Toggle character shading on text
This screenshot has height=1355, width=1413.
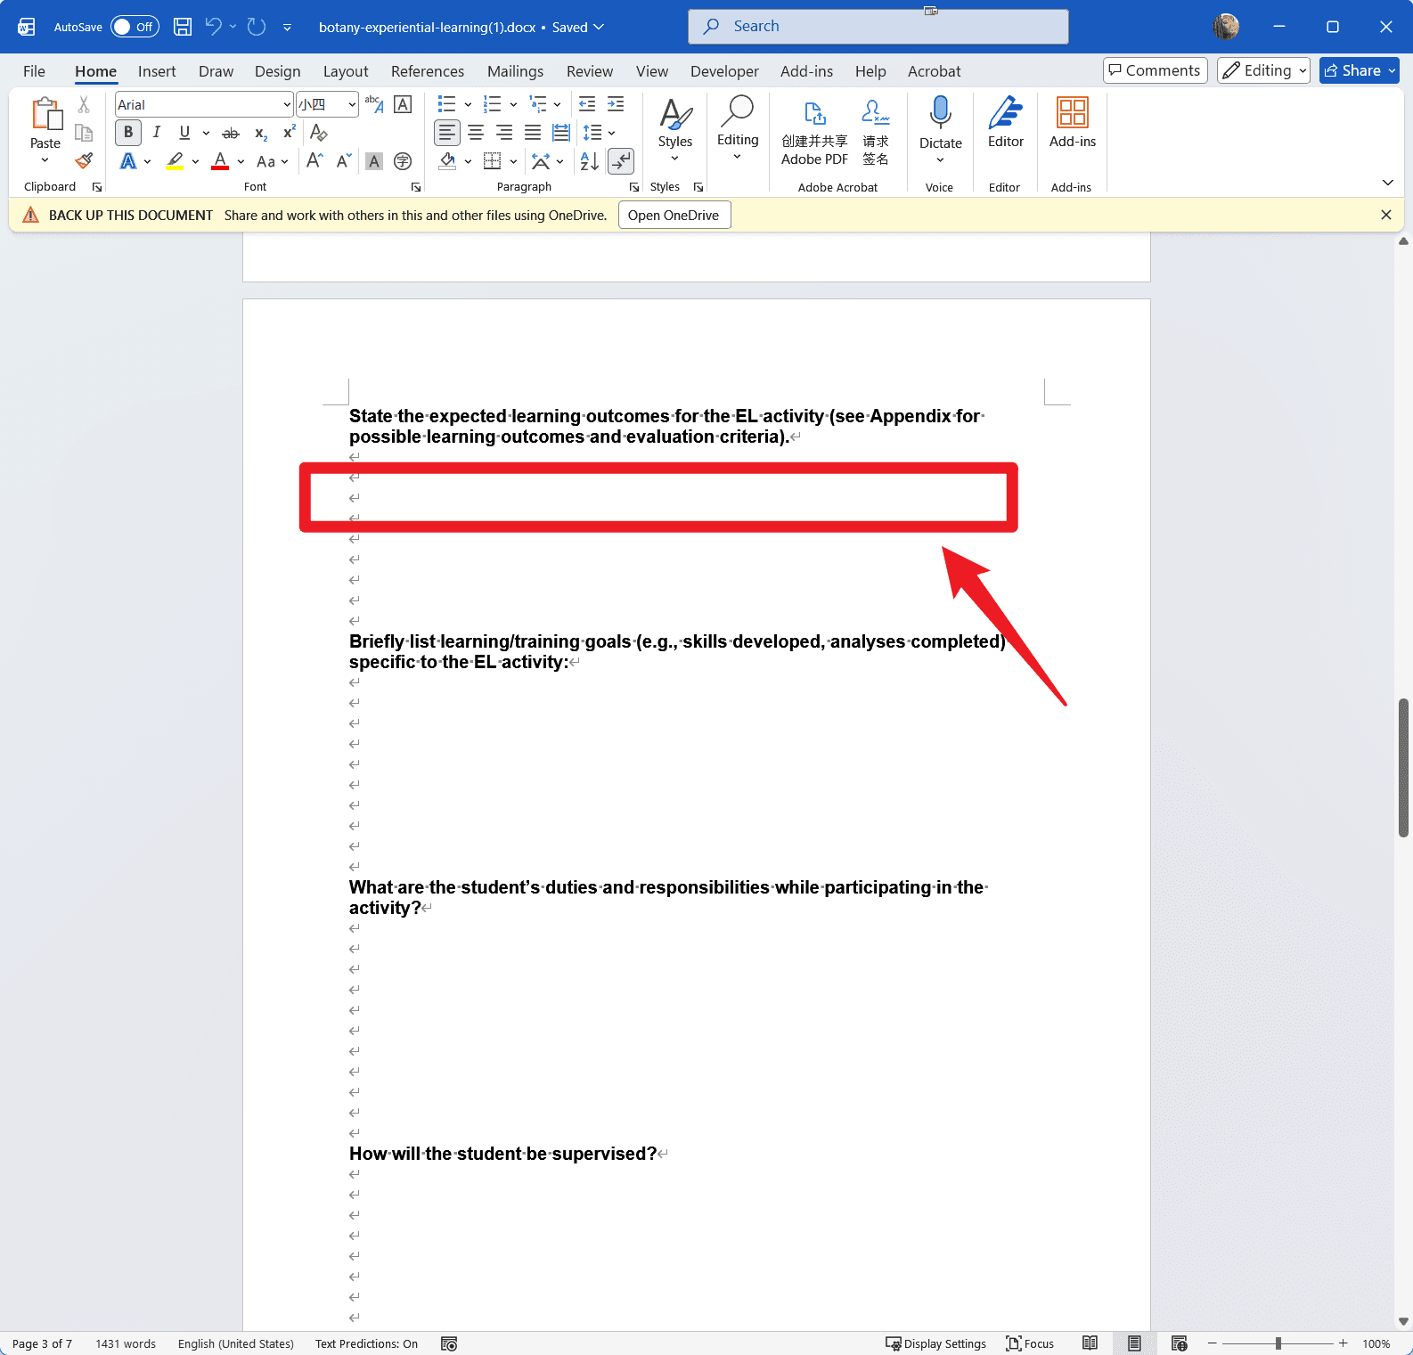(x=374, y=161)
